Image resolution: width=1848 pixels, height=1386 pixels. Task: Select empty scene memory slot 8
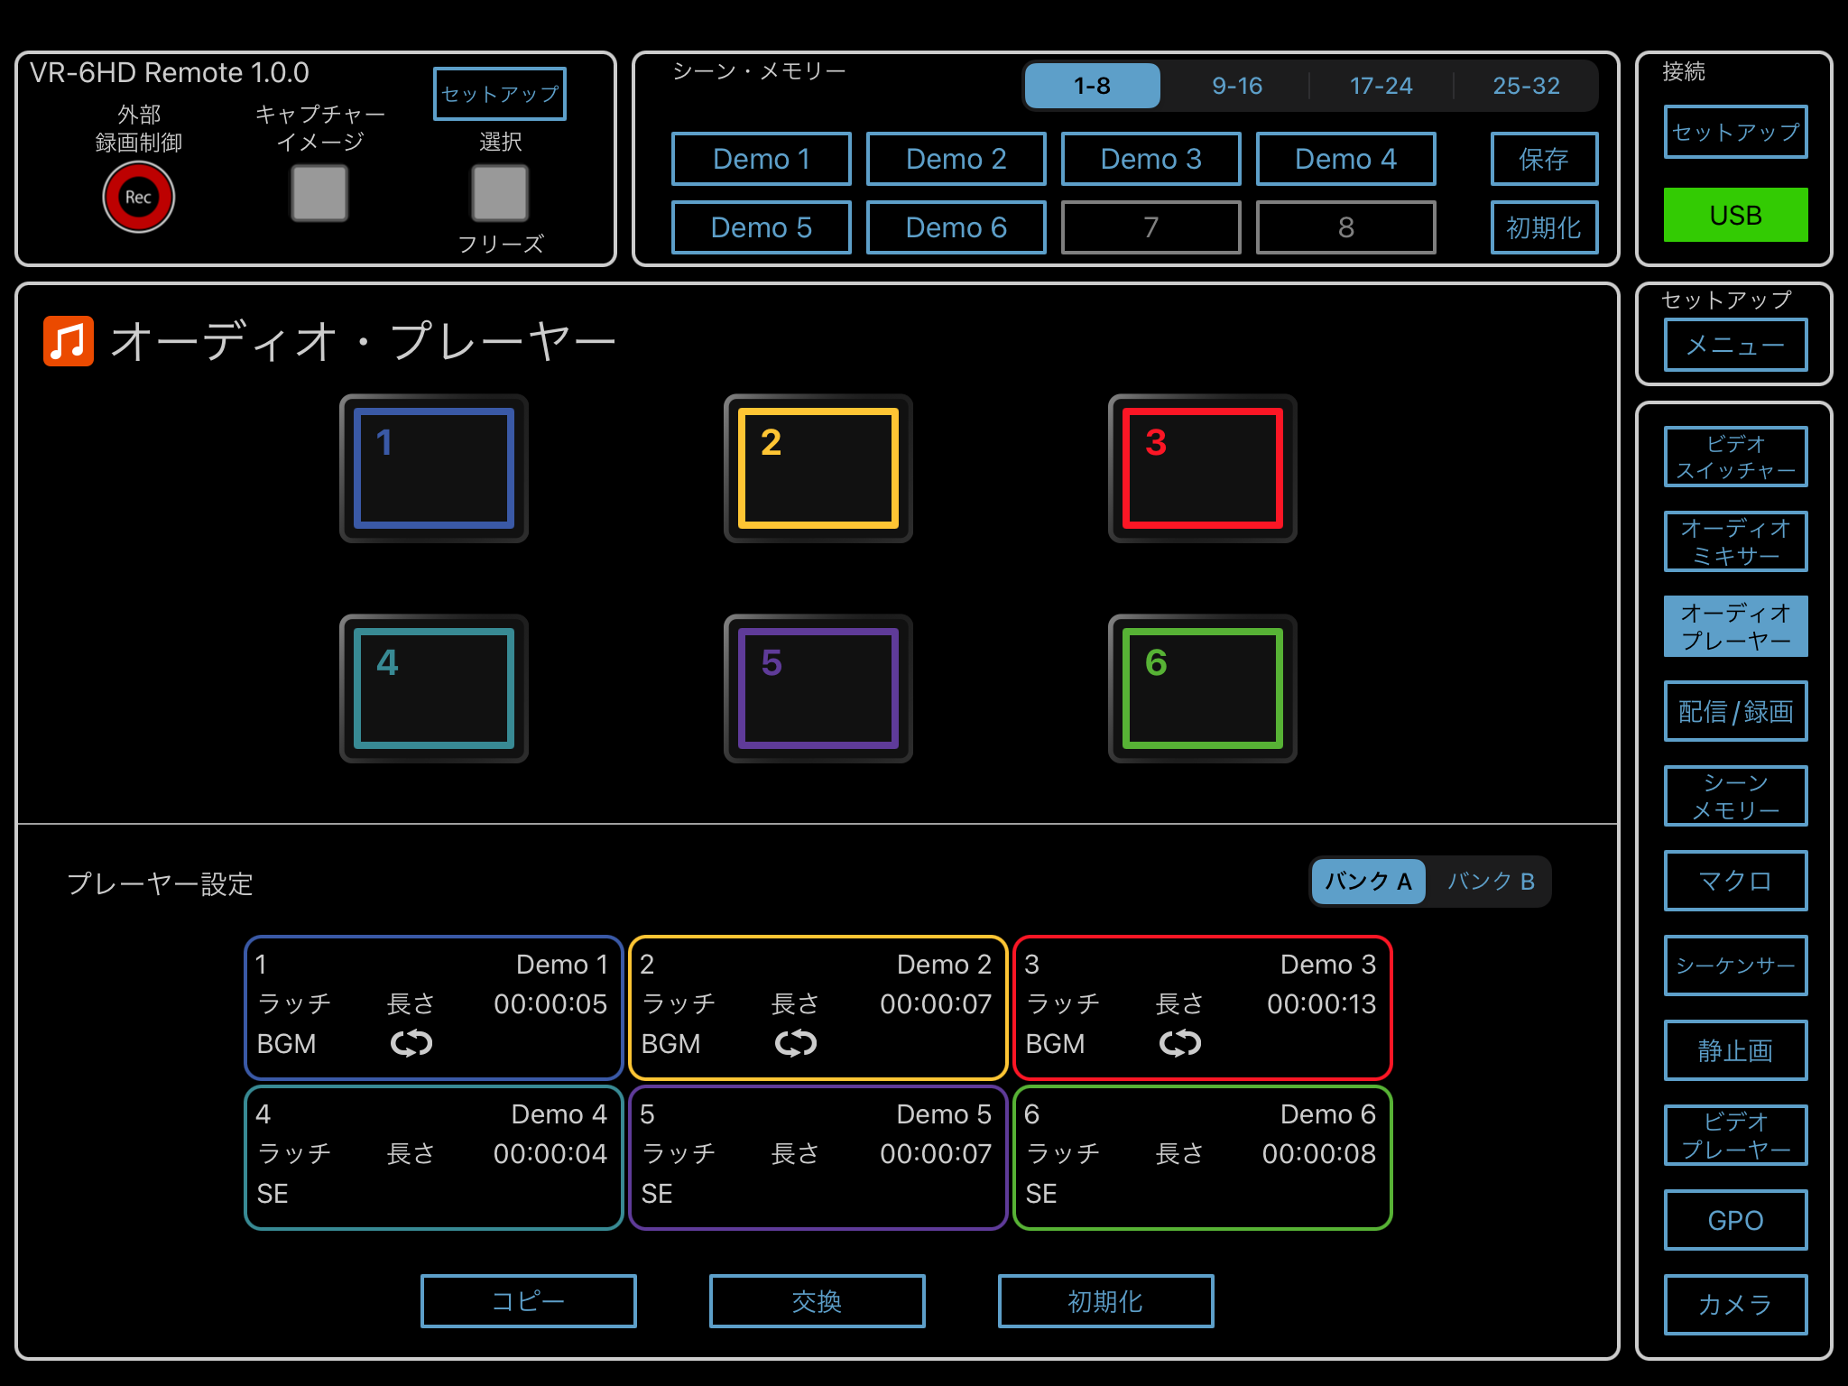[1346, 227]
